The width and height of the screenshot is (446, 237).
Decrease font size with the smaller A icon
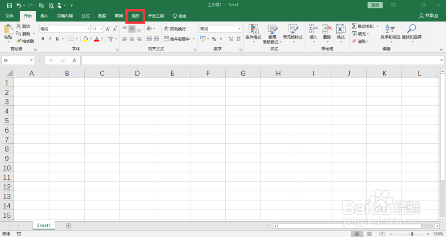115,29
